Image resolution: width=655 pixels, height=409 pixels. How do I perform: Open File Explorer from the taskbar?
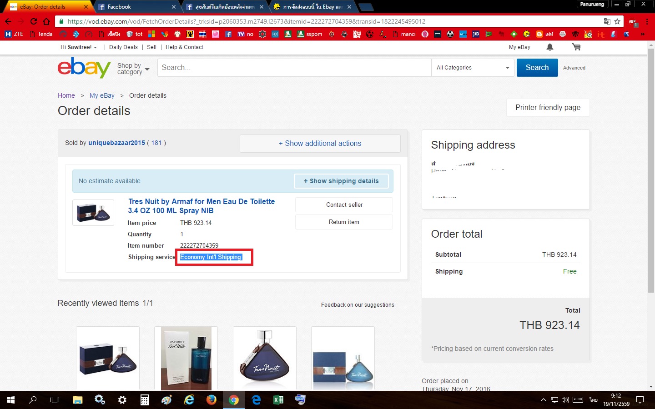coord(78,400)
